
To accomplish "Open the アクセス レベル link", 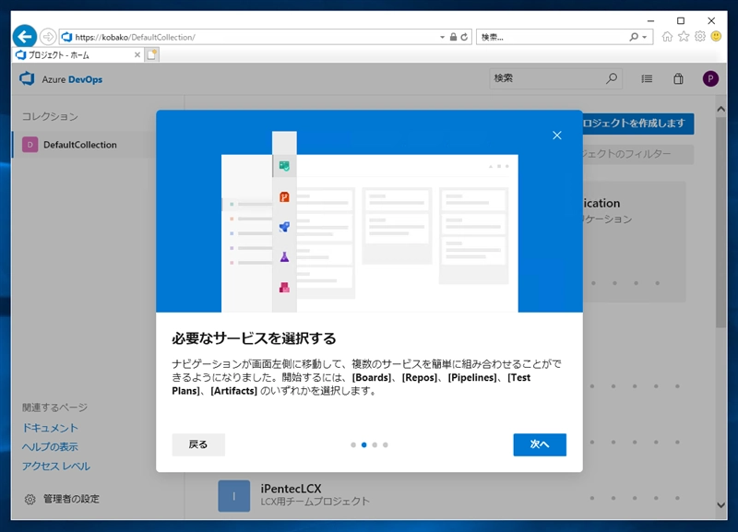I will point(56,466).
